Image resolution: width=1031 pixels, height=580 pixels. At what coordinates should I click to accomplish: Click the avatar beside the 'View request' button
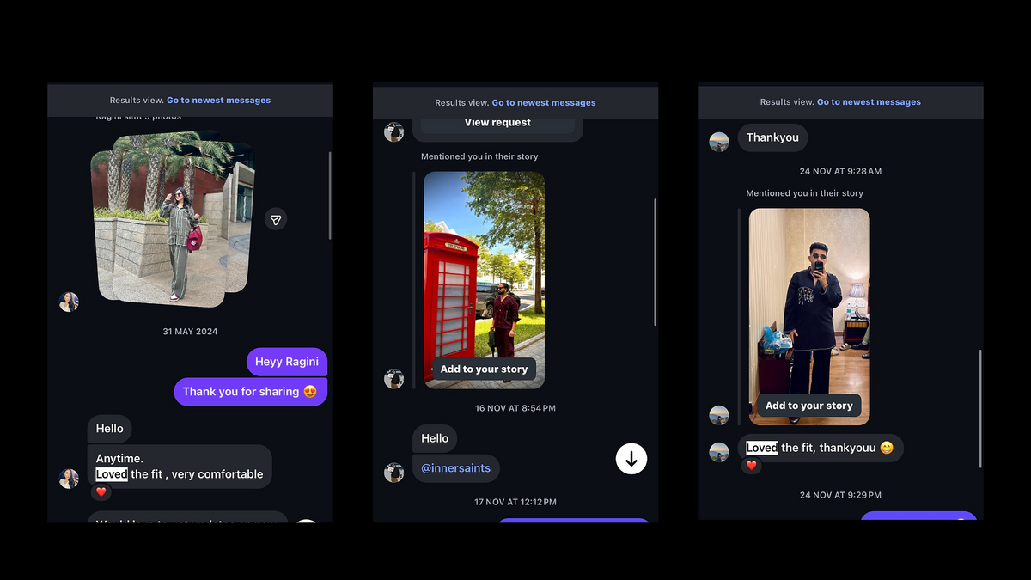[393, 132]
